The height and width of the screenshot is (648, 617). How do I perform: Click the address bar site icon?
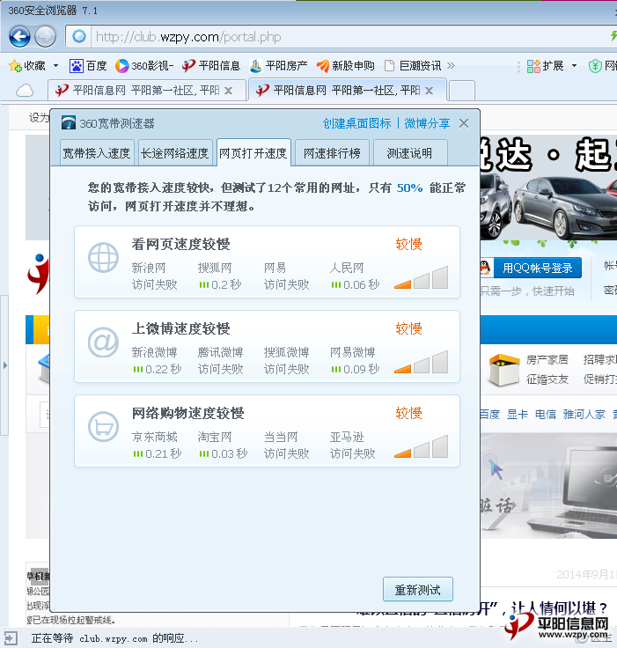coord(79,37)
